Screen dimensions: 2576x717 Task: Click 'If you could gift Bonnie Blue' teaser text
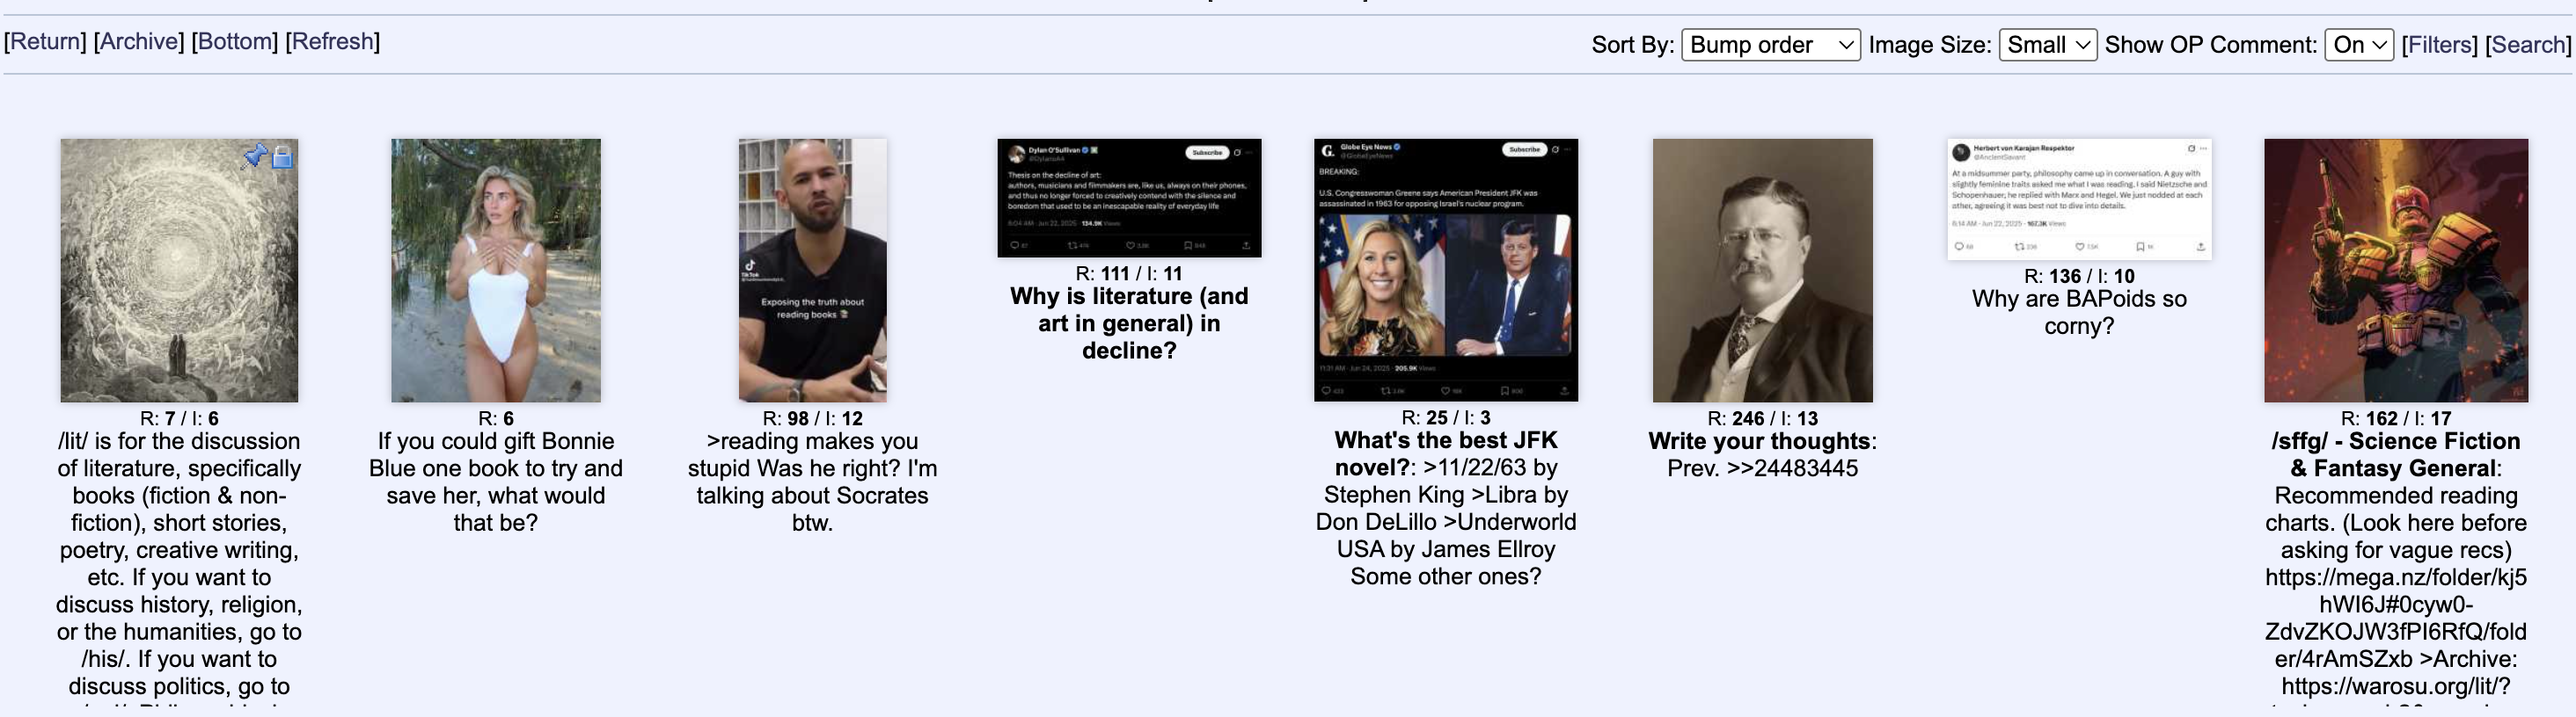tap(496, 482)
